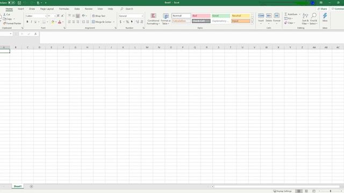Activate the Format Painter
The height and width of the screenshot is (193, 344).
point(12,24)
